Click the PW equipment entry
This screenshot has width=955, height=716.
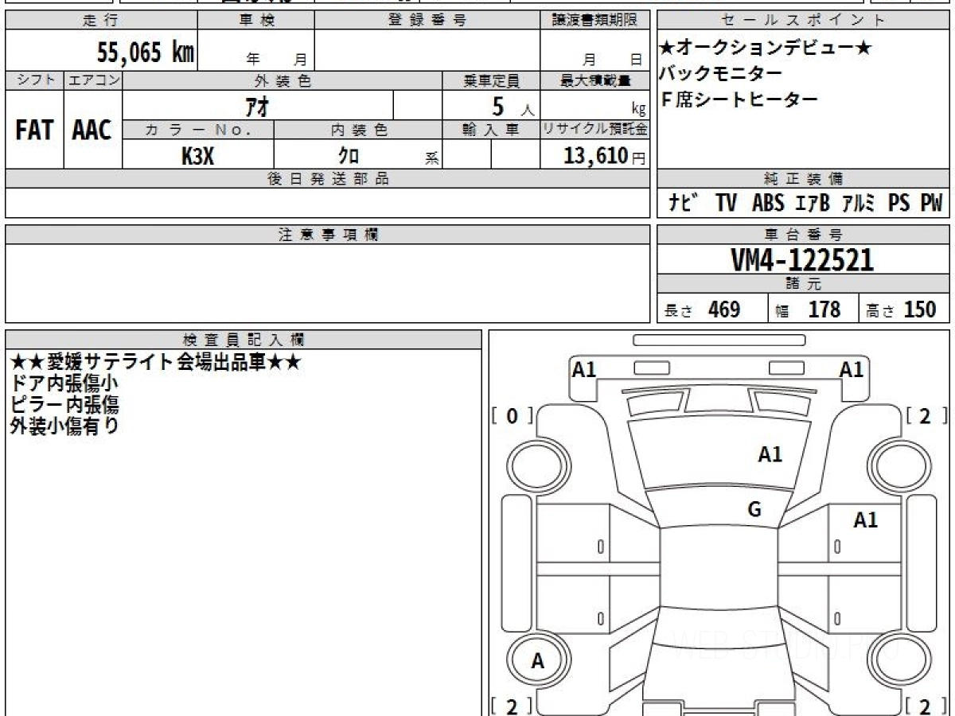931,203
